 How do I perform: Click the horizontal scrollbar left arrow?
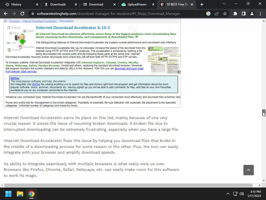tap(2, 185)
